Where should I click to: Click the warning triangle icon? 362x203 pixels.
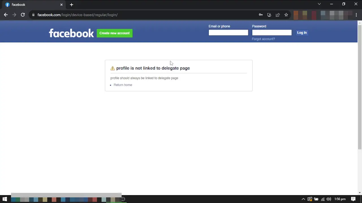click(113, 68)
